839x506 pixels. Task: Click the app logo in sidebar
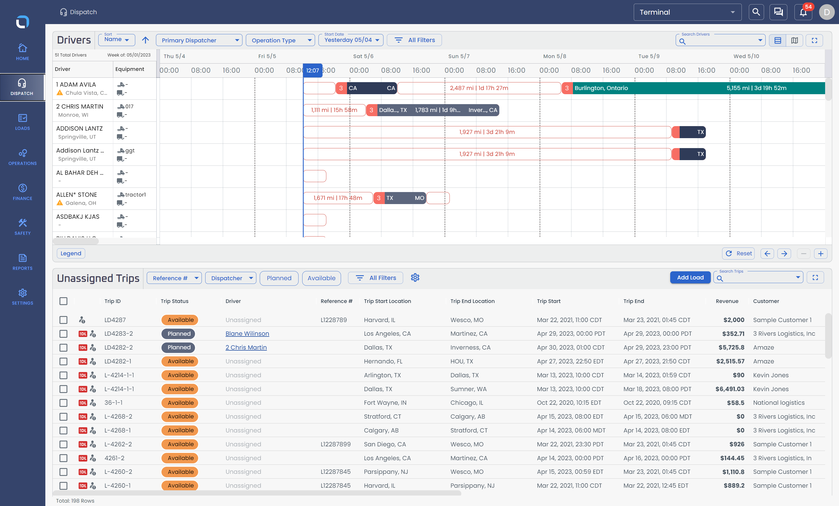pos(23,22)
